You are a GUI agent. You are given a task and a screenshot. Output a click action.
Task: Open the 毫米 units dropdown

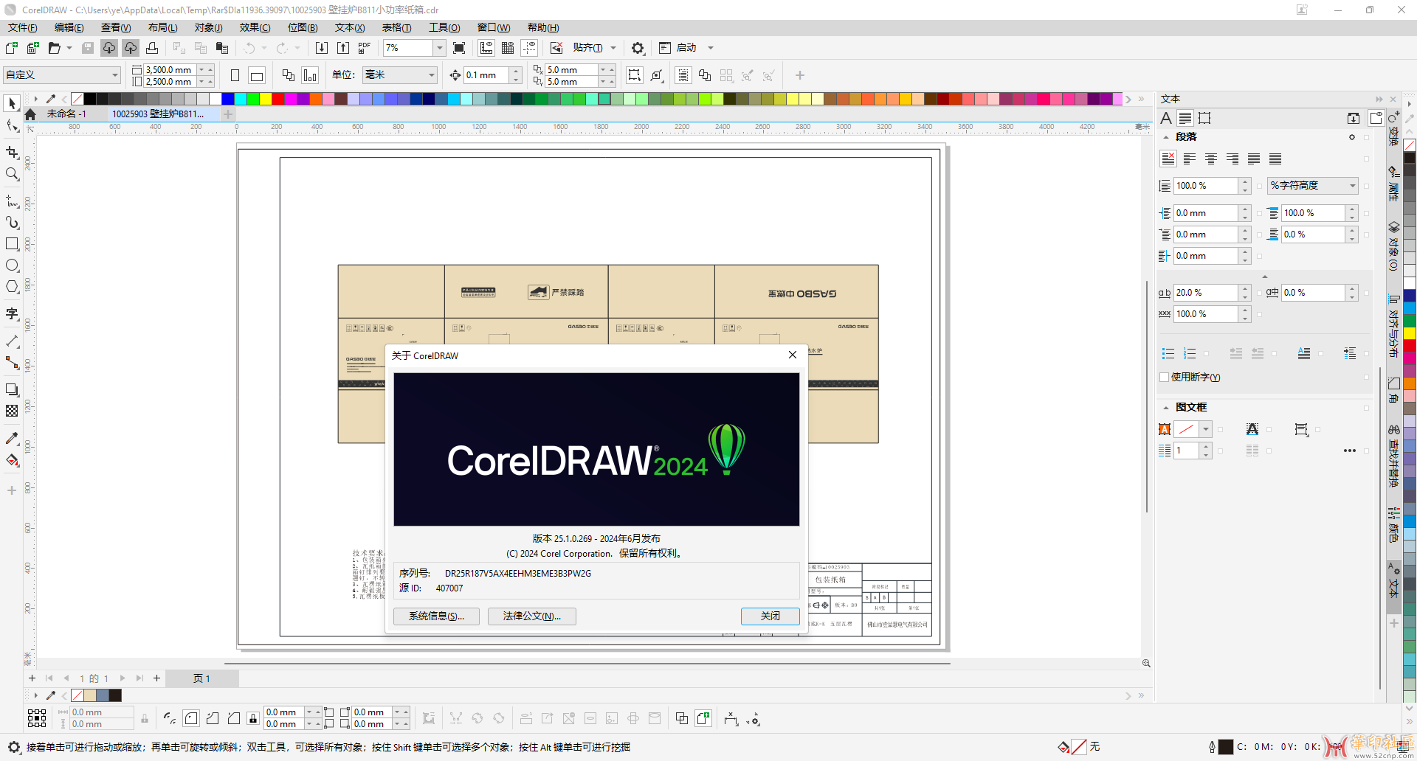(x=432, y=75)
